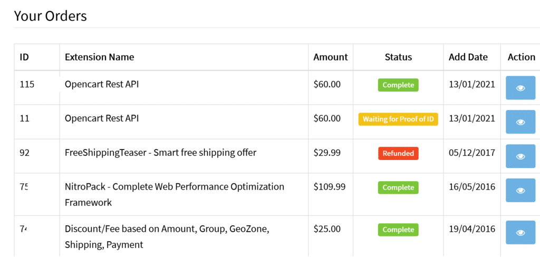This screenshot has height=258, width=540.
Task: Select Opencart Rest API in the Complete row
Action: pos(102,84)
